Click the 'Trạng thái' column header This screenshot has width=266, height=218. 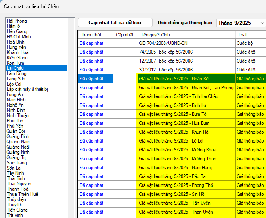[x=91, y=35]
